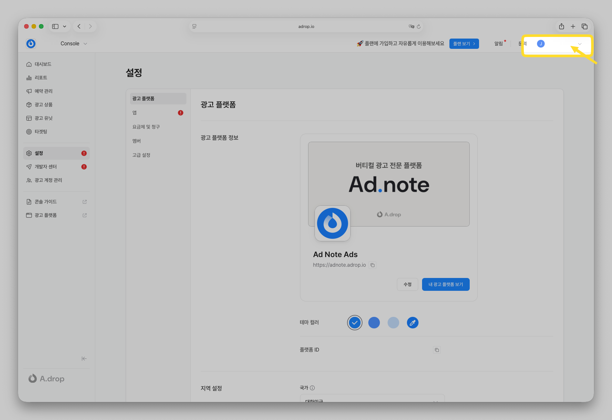Go to 대시보드 in sidebar
The image size is (612, 420).
43,64
